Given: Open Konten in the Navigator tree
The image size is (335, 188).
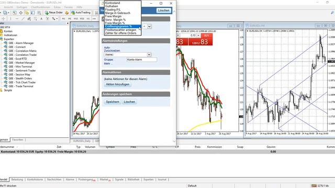Looking at the screenshot, I should (8, 31).
